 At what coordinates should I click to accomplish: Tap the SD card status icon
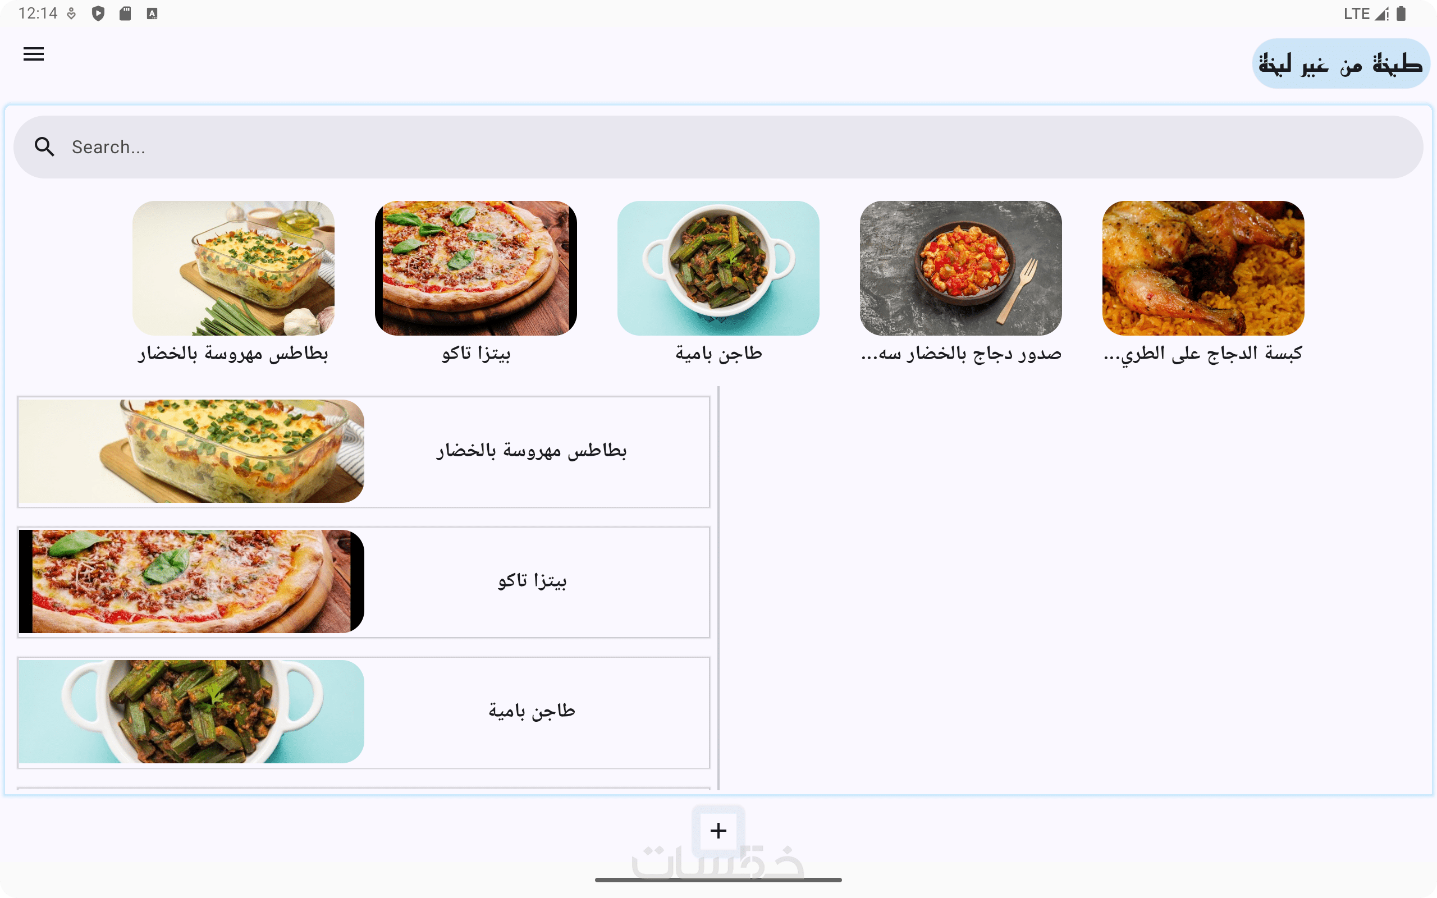coord(125,13)
